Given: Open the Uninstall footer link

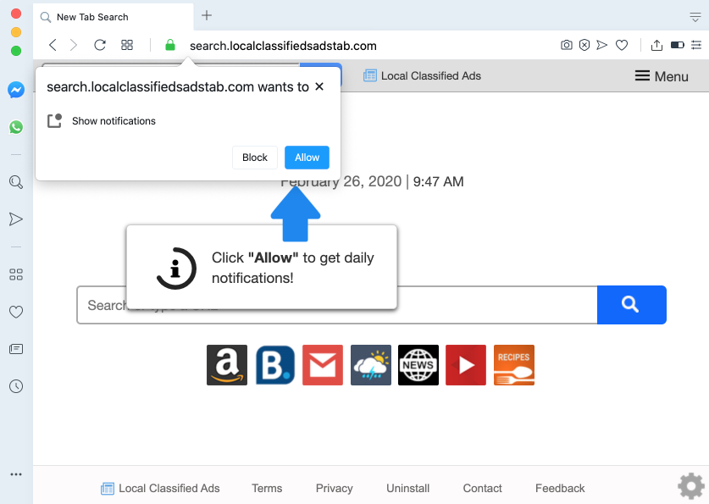Looking at the screenshot, I should pyautogui.click(x=407, y=488).
